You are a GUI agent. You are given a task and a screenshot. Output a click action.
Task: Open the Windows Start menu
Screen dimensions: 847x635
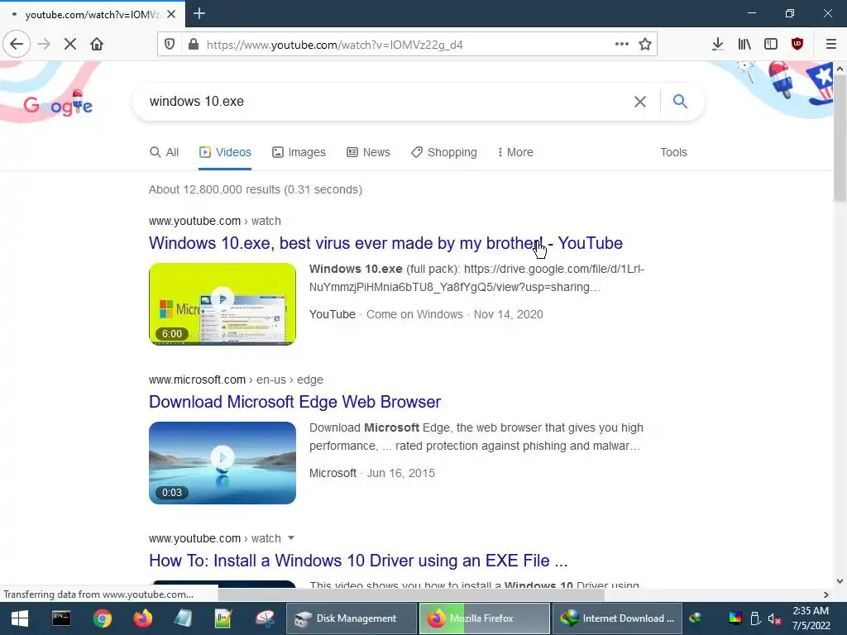(20, 618)
